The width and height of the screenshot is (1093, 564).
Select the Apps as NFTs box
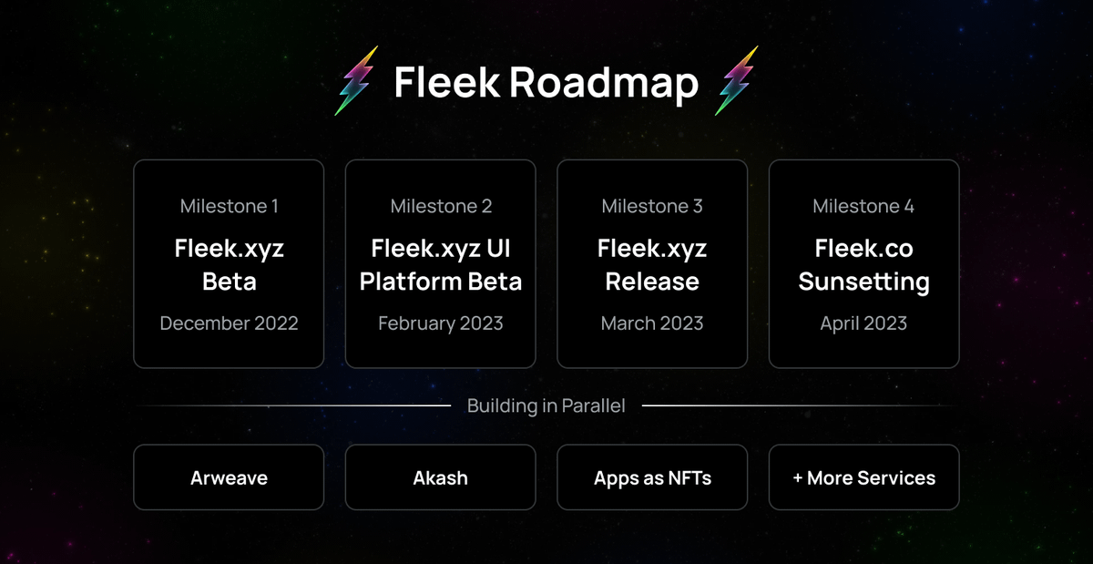pos(652,477)
